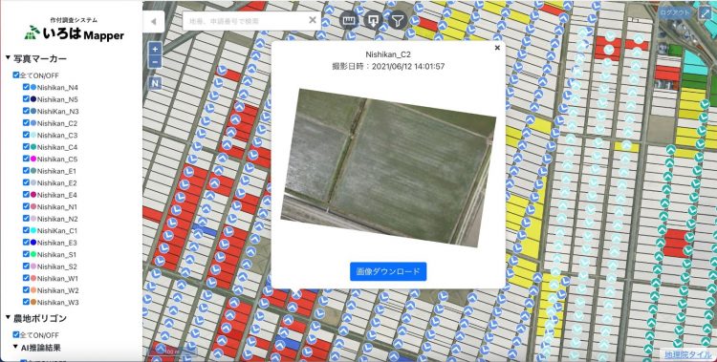Zoom in the map with plus button
The height and width of the screenshot is (362, 717).
[155, 49]
